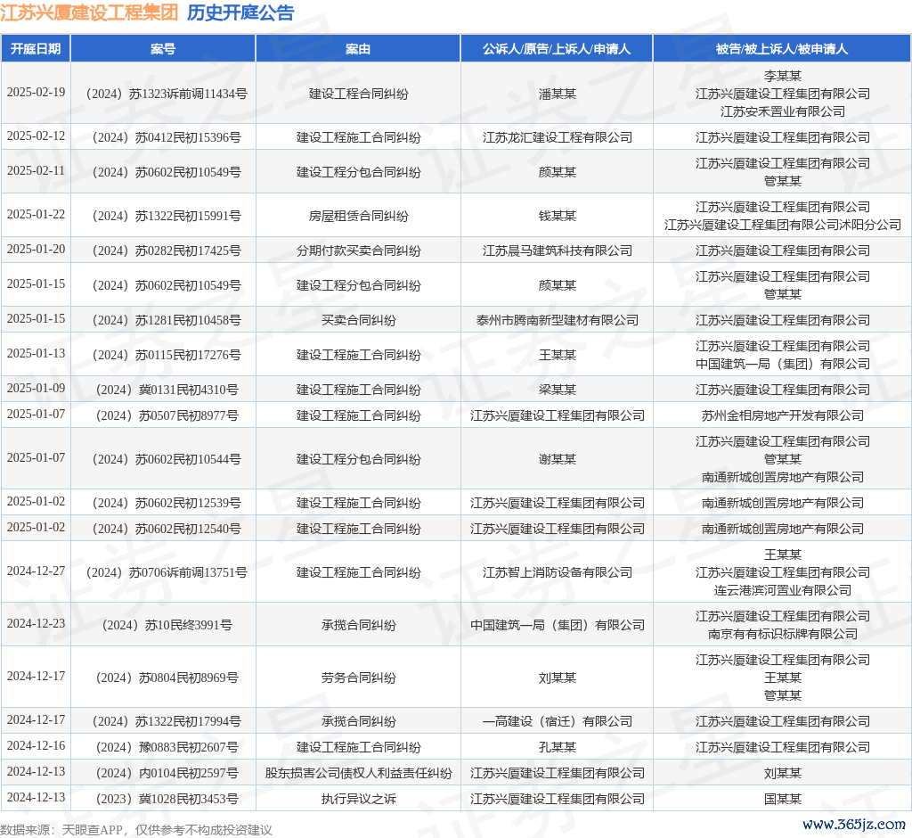
Task: Click case reason 执行异议之诉
Action: point(358,799)
